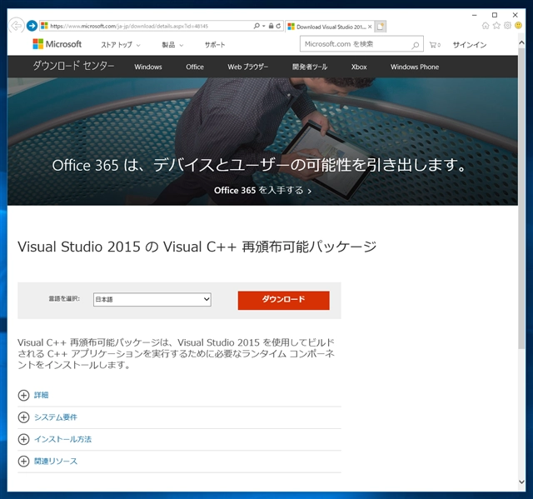The image size is (533, 499).
Task: Close the Download Visual Studio tab
Action: click(370, 27)
